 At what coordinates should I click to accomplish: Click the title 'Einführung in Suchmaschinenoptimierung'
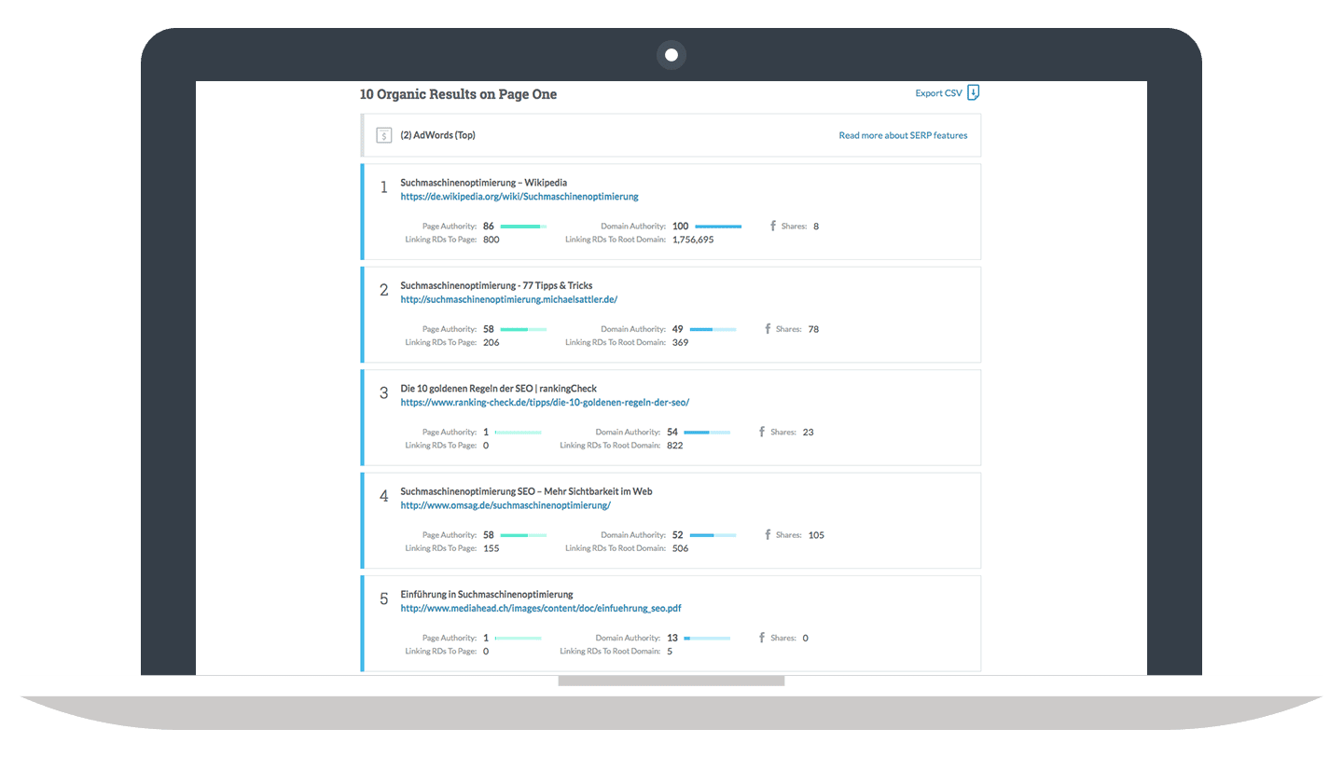click(487, 594)
